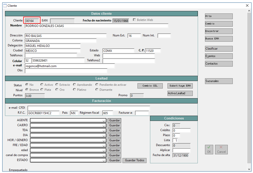Screen dimensions: 253x173
Task: Click the C.P. field 11520
Action: [x=153, y=51]
